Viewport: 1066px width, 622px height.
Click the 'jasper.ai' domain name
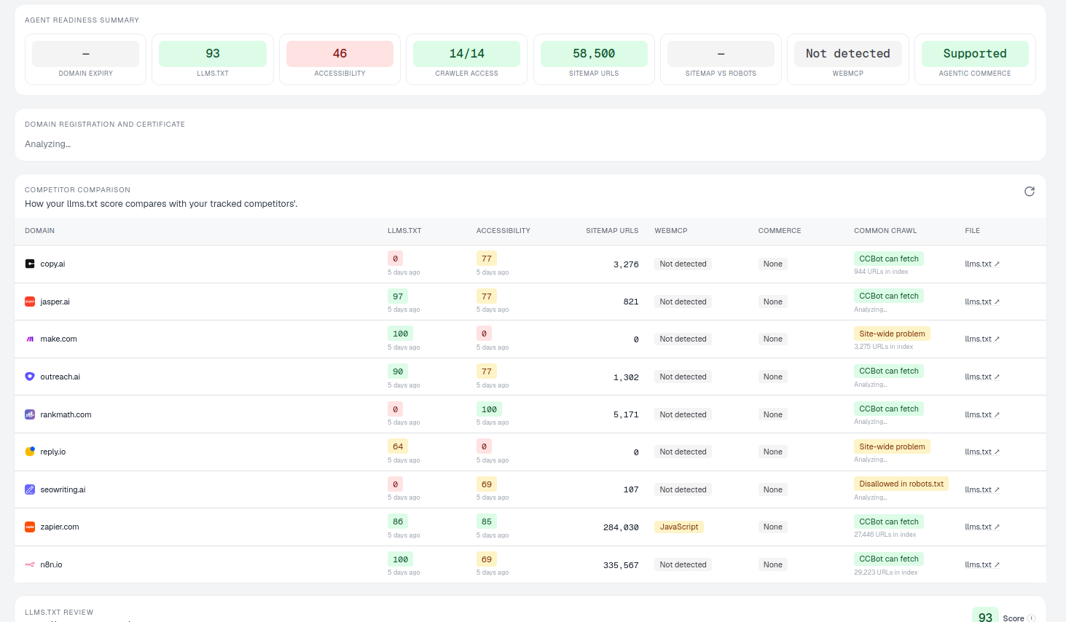[x=55, y=302]
